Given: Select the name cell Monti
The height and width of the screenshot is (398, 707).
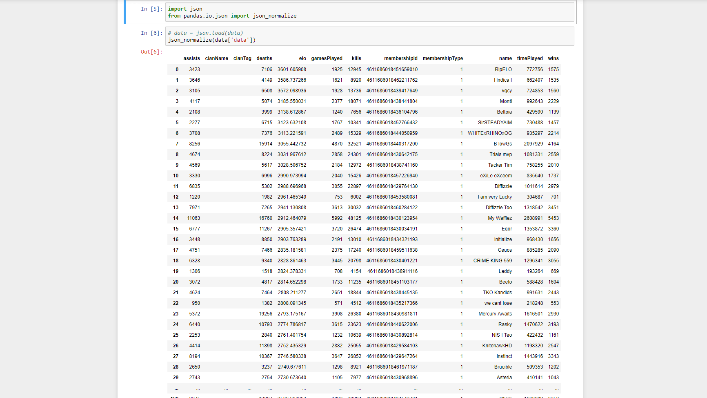Looking at the screenshot, I should click(506, 101).
